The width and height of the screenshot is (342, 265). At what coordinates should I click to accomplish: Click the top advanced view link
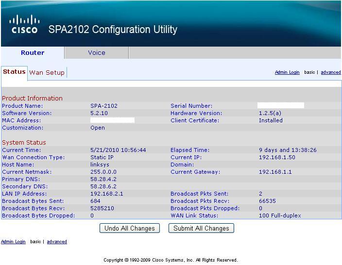pyautogui.click(x=330, y=72)
